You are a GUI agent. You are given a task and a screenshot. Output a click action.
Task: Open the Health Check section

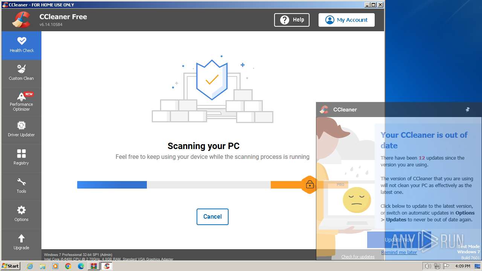pos(21,46)
